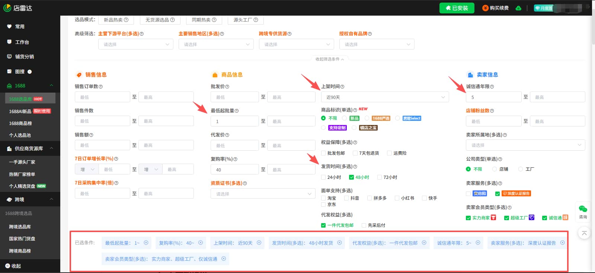Select the 支持定制 radio option
Viewport: 595px width, 273px height.
pos(323,128)
